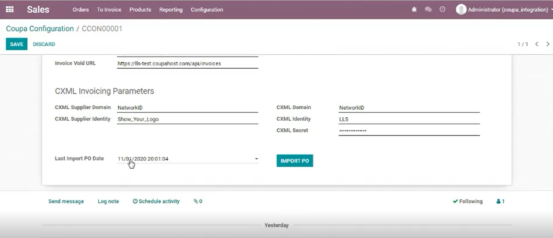Expand Last Import PO Date dropdown arrow
Viewport: 553px width, 238px height.
click(x=256, y=159)
